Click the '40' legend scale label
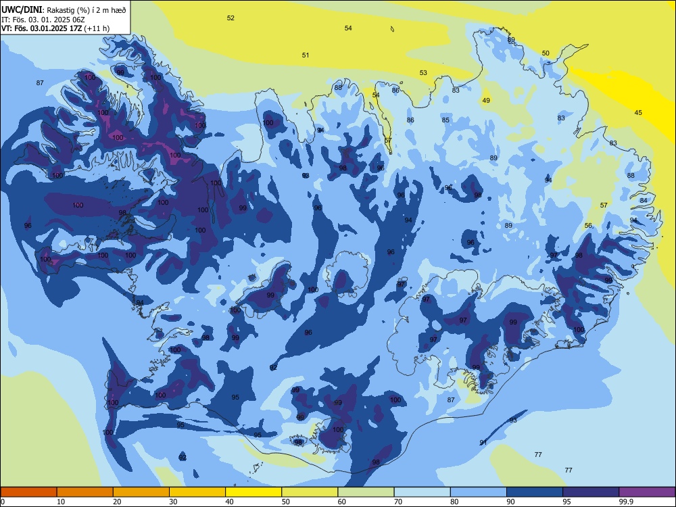The image size is (676, 507). click(229, 502)
